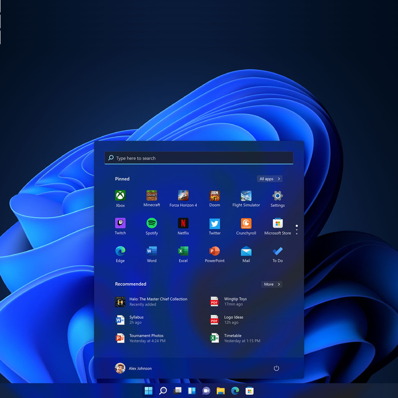This screenshot has width=398, height=398.
Task: Open Spotify from pinned apps
Action: click(x=152, y=226)
